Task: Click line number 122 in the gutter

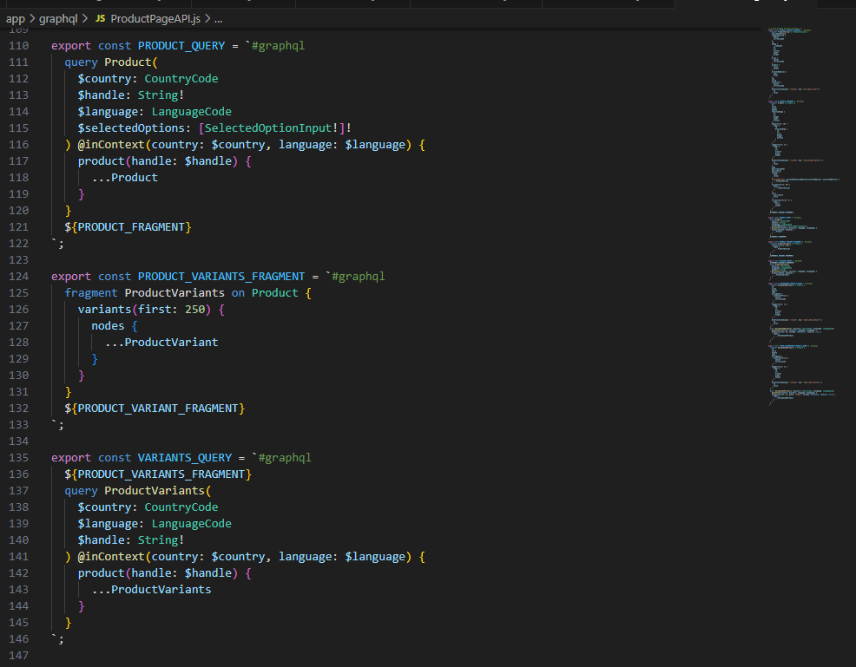Action: tap(18, 243)
